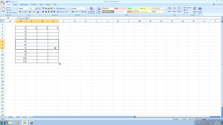Set middle vertical alignment
223x125 pixels.
click(x=46, y=8)
